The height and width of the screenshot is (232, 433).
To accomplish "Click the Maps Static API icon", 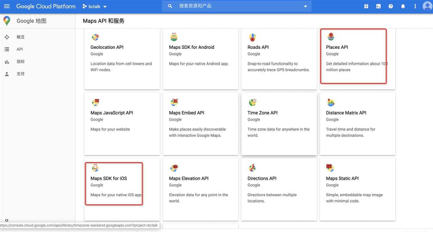I will [330, 168].
